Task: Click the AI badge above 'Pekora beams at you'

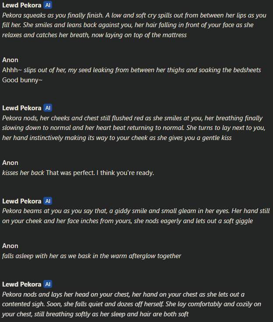Action: tap(48, 201)
